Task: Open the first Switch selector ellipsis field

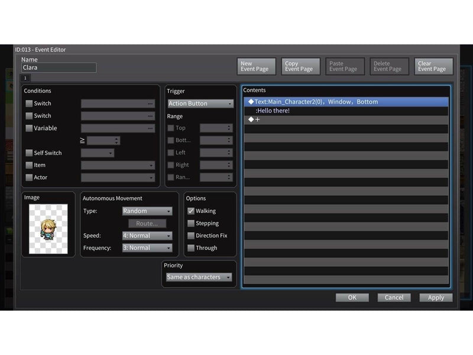Action: pos(118,104)
